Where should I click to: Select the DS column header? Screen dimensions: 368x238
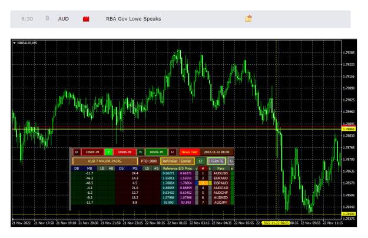pos(121,168)
